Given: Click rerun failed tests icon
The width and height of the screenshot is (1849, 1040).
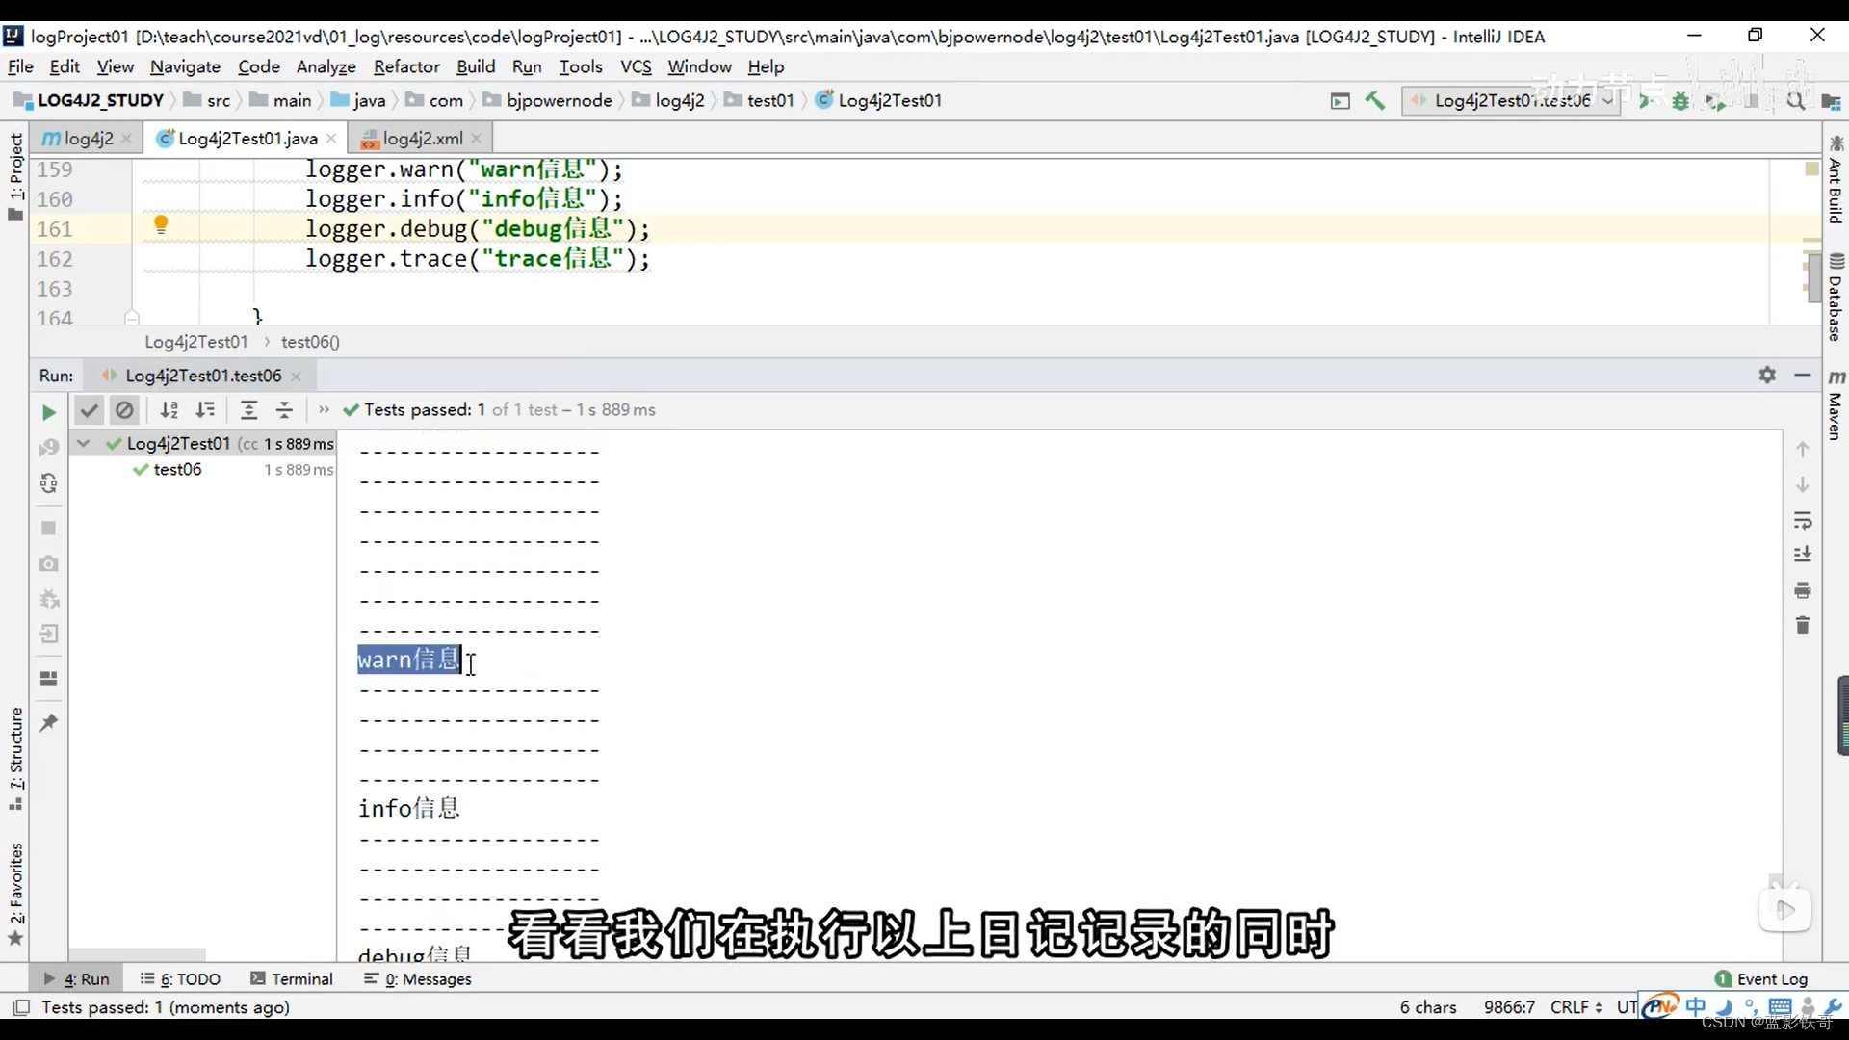Looking at the screenshot, I should pos(49,448).
